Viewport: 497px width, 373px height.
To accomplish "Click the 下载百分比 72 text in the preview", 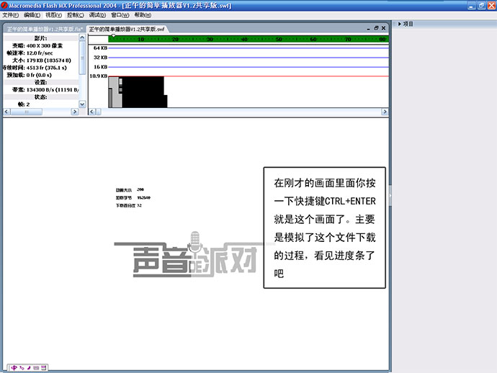I will [129, 205].
